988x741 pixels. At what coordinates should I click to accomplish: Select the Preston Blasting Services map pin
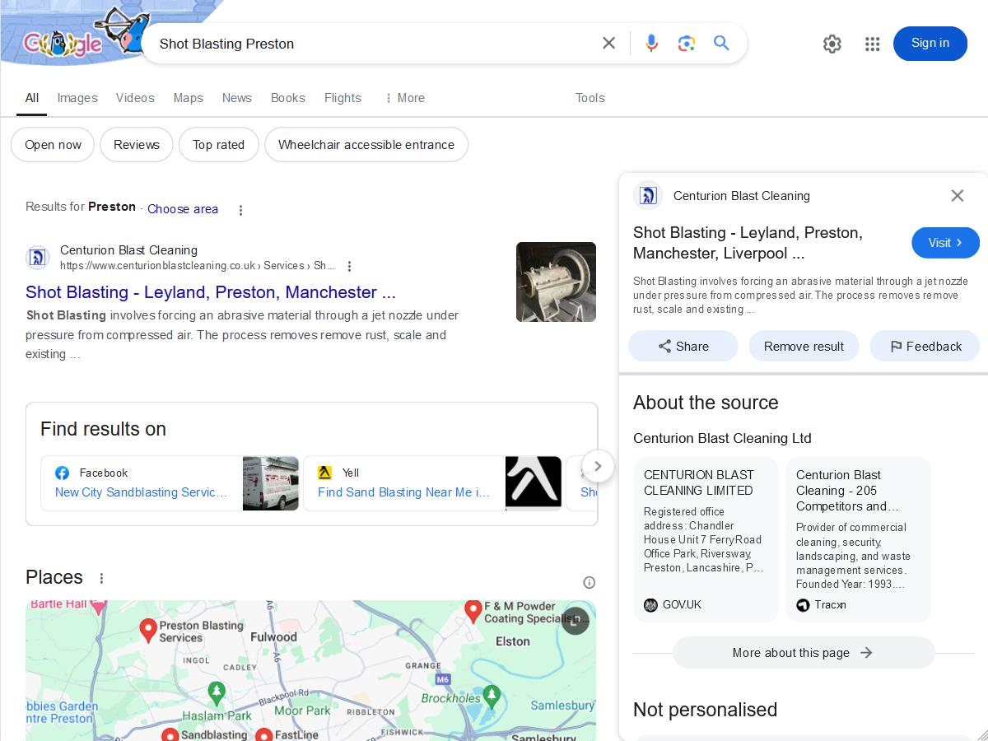pos(147,631)
